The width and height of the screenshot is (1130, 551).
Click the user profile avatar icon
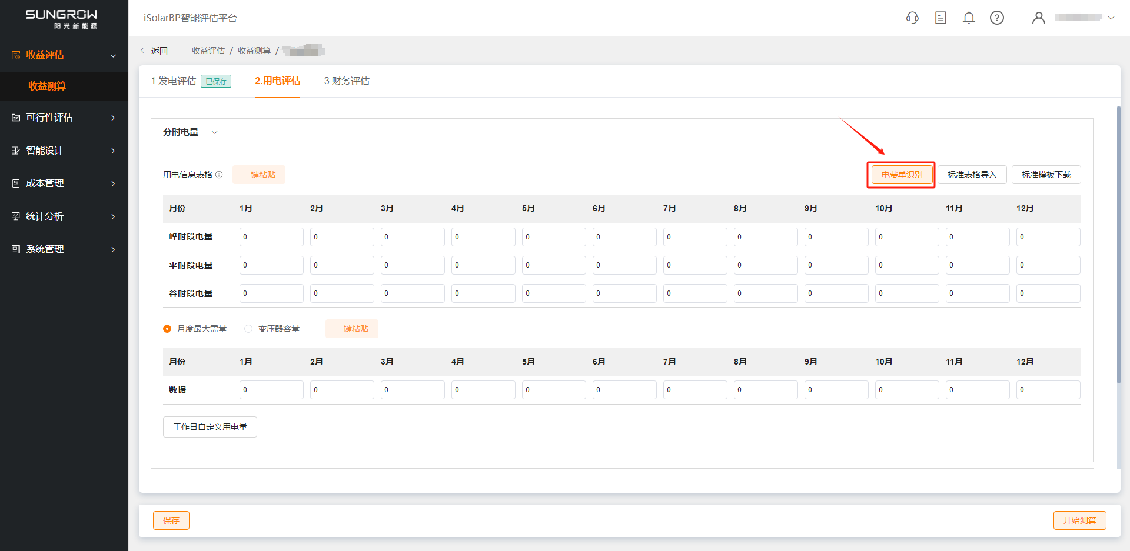tap(1039, 18)
